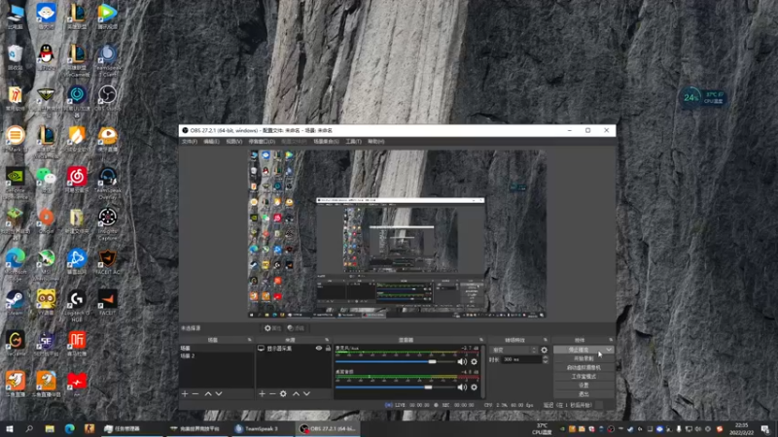Add a new source with the plus icon
This screenshot has width=778, height=437.
point(262,393)
